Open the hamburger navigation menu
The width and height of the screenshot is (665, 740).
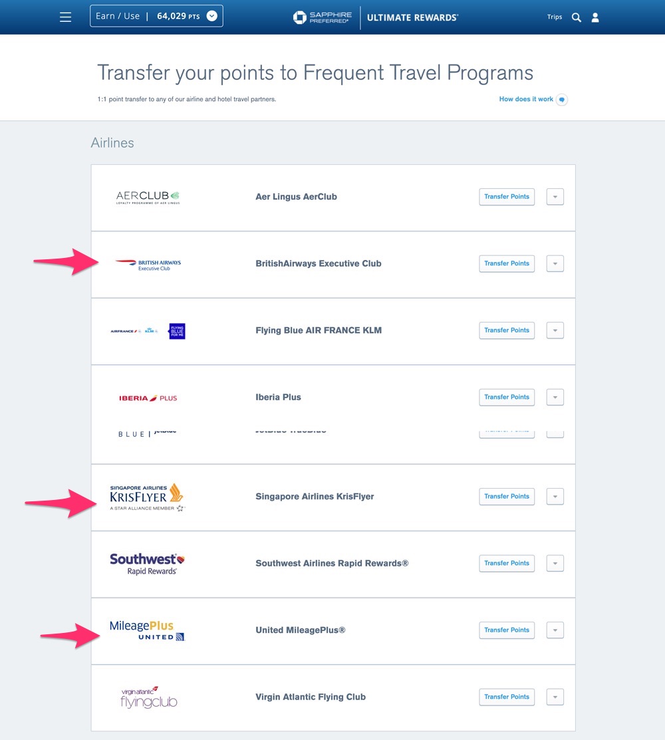(65, 17)
